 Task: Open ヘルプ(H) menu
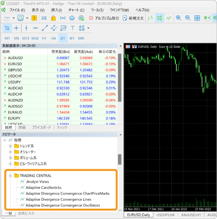tap(142, 10)
